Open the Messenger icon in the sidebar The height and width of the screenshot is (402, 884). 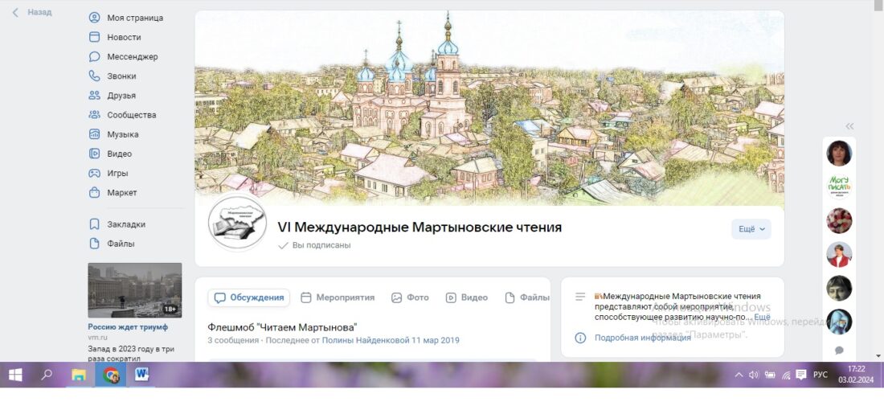pos(94,56)
